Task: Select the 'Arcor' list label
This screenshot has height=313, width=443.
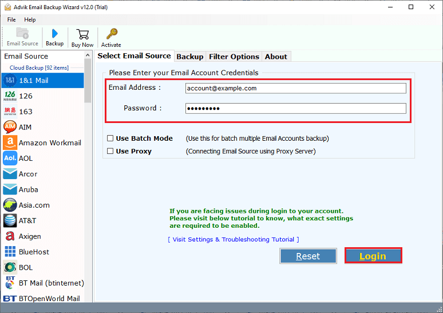Action: click(28, 175)
